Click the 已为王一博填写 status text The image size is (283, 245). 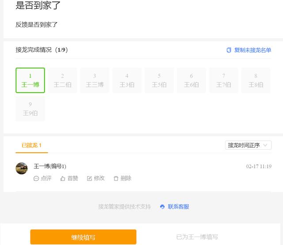[x=197, y=237]
